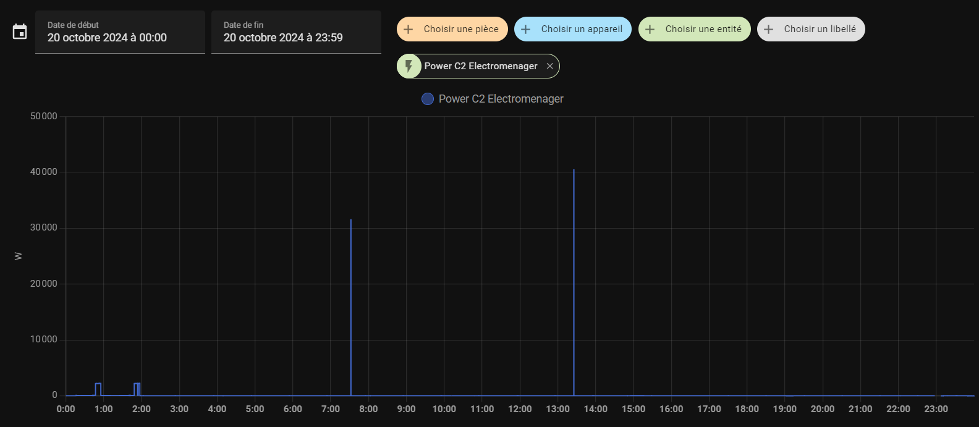Click the small power bump near 2:00

click(x=137, y=389)
